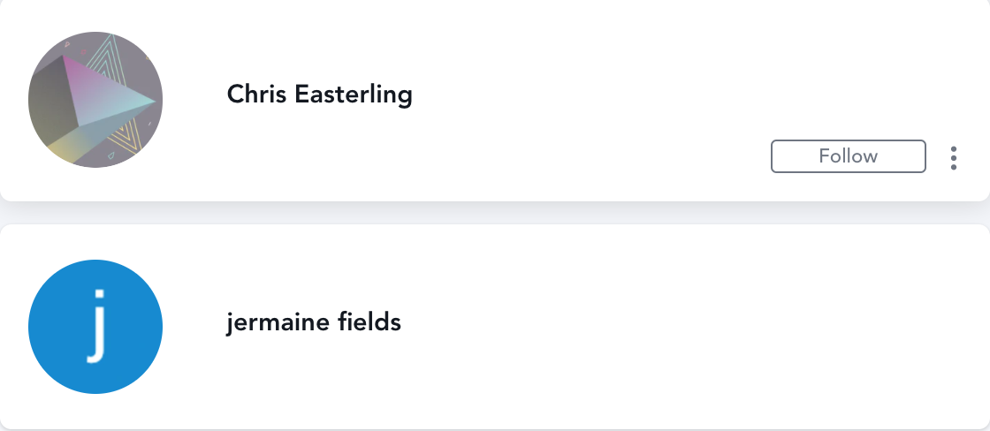Click the white letter j in avatar
Viewport: 990px width, 431px height.
click(x=96, y=327)
